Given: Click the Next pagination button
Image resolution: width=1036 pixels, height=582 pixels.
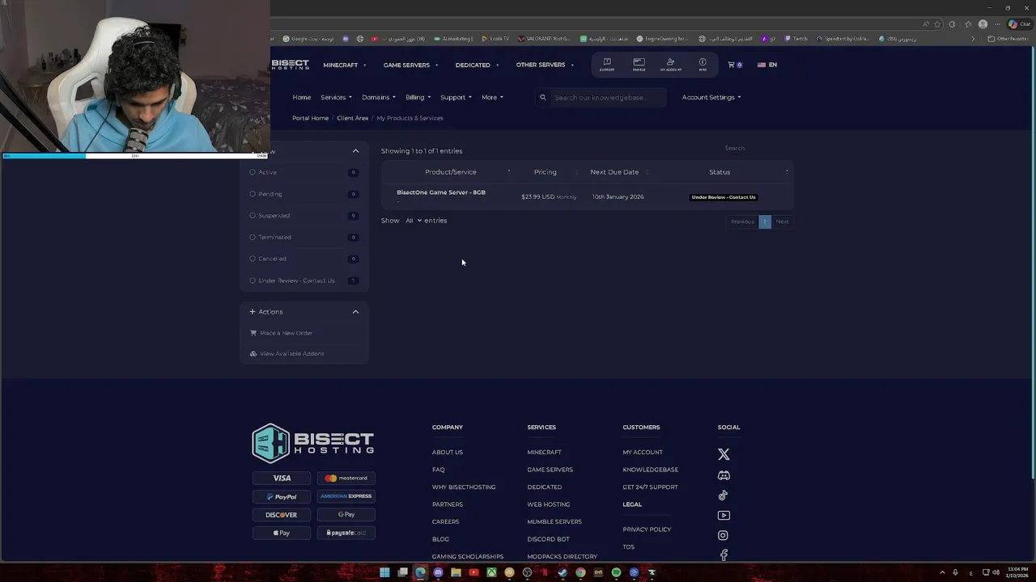Looking at the screenshot, I should pos(782,221).
